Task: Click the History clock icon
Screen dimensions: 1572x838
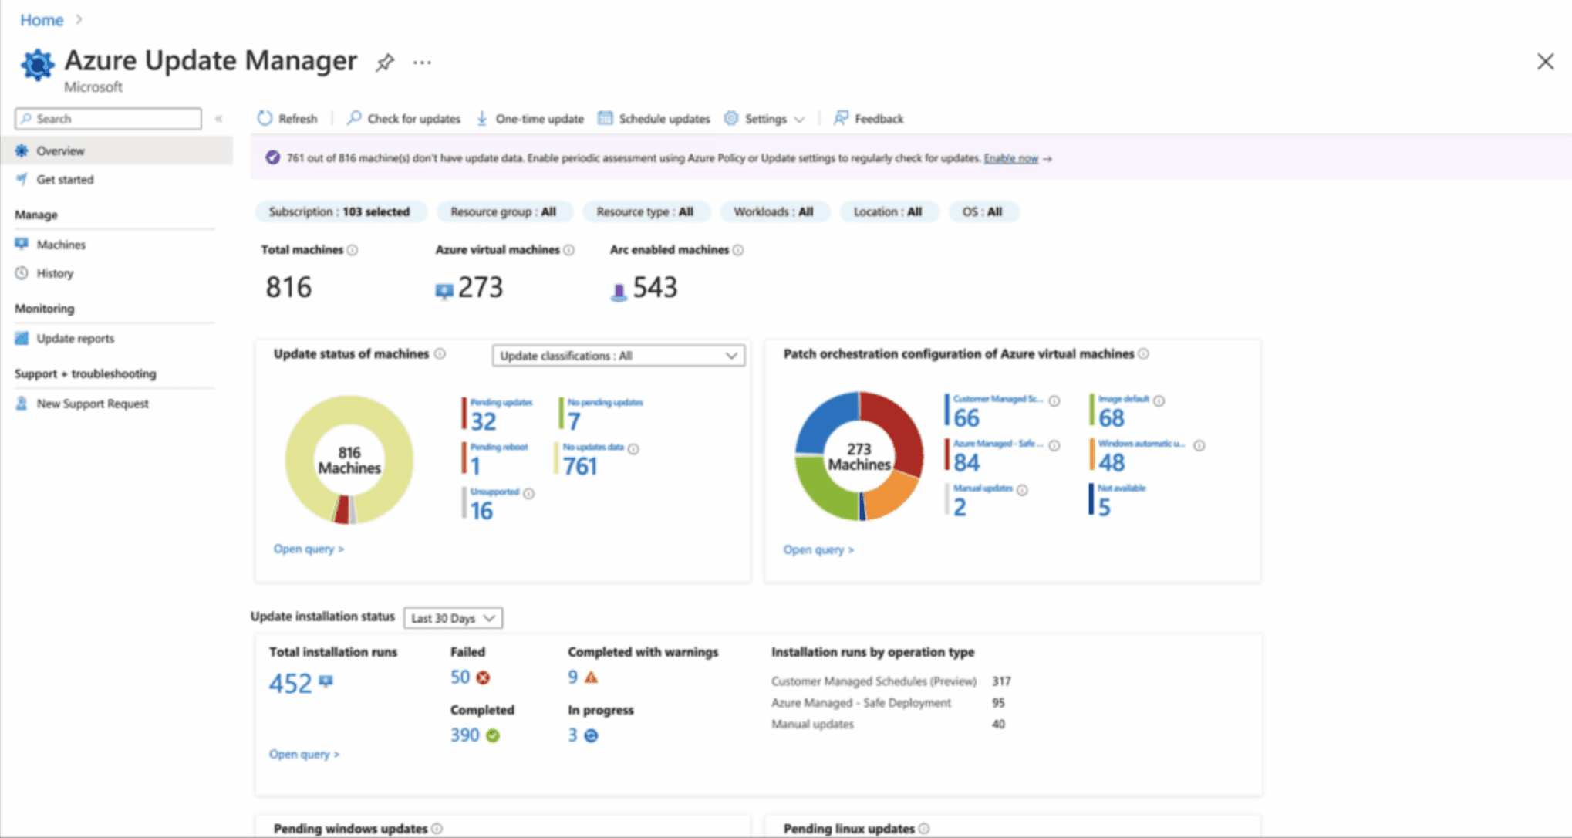Action: coord(22,272)
